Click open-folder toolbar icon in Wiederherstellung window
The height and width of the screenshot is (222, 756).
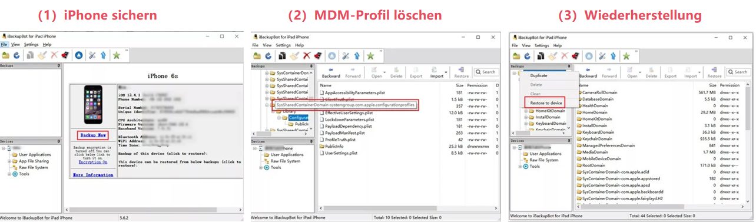pos(516,56)
